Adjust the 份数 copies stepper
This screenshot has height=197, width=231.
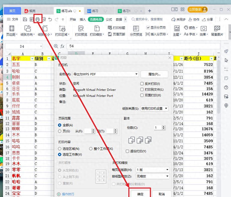click(164, 127)
